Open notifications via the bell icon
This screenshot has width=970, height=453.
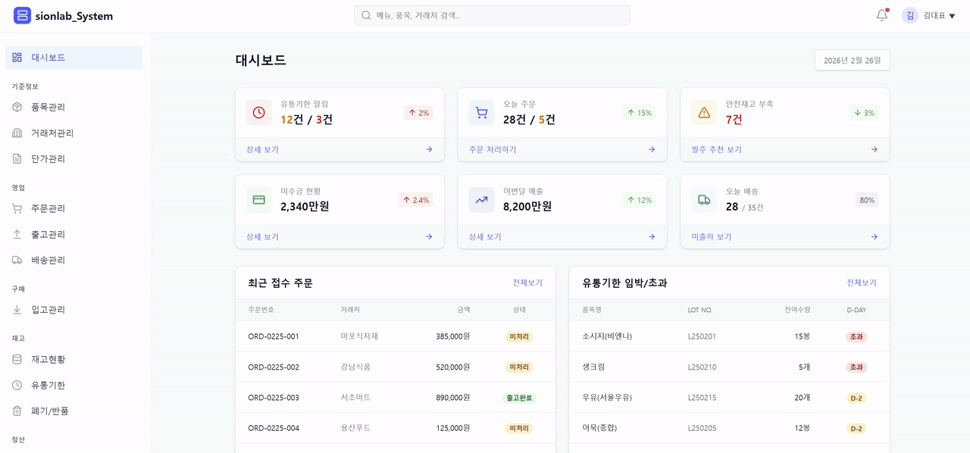tap(881, 14)
